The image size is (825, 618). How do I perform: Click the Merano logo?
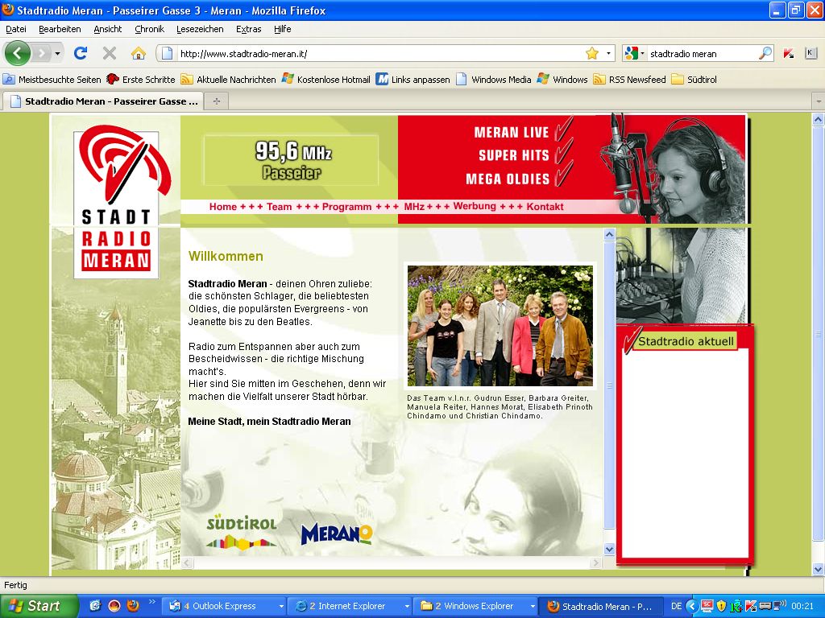(337, 534)
